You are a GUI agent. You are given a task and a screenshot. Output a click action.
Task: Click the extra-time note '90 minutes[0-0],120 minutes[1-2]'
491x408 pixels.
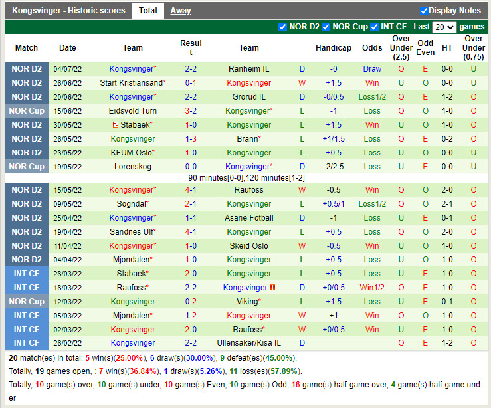[x=246, y=178]
